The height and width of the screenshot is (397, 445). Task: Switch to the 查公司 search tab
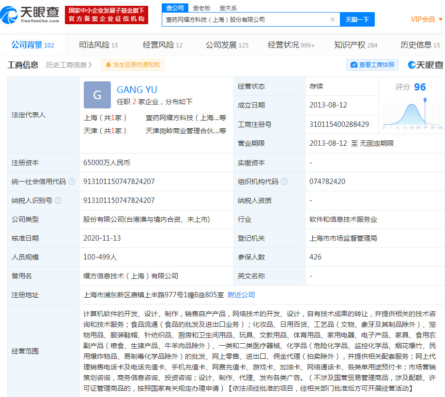175,8
